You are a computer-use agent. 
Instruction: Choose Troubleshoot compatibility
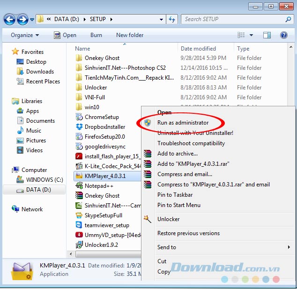pos(191,143)
